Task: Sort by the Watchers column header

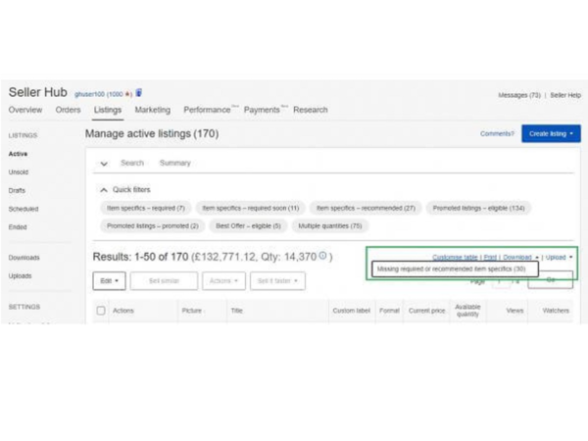Action: [556, 311]
